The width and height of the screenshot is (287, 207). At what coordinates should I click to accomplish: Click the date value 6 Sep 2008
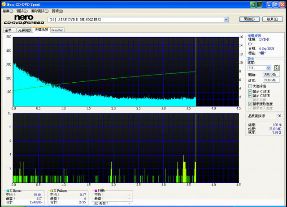click(266, 49)
